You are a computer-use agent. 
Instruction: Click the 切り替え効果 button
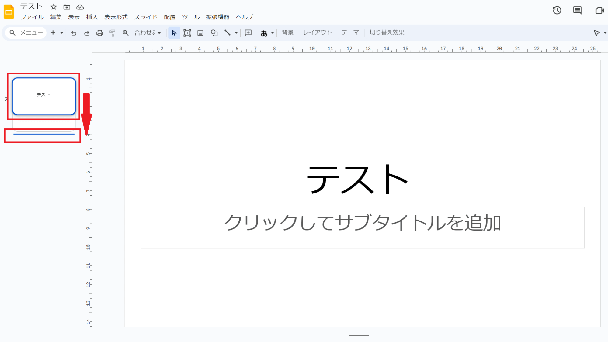click(387, 32)
